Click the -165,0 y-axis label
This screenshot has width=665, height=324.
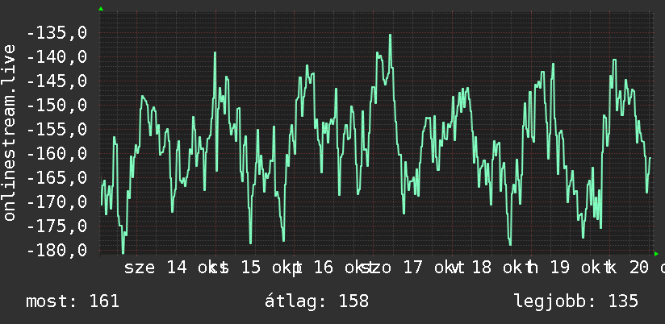coord(56,177)
